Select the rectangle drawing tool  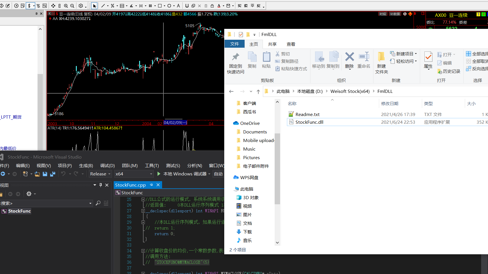160,6
